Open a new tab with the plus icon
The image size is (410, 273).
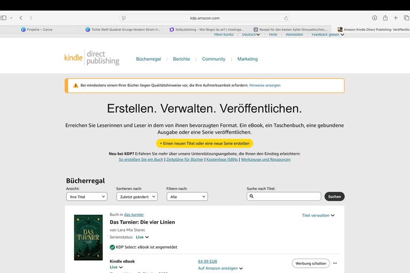click(396, 18)
